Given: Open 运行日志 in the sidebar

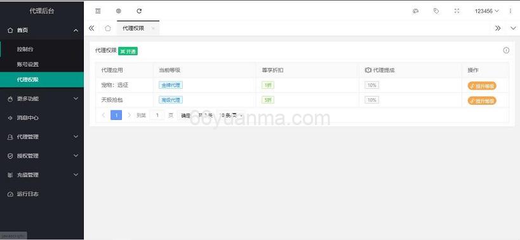Looking at the screenshot, I should (42, 194).
